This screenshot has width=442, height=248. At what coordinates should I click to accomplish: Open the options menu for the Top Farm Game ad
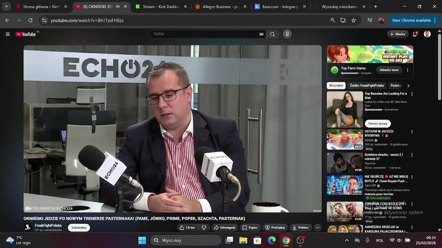coord(408,70)
